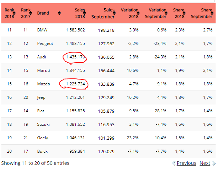Image resolution: width=218 pixels, height=169 pixels.
Task: Click the circled Audi sales 1.435.179
Action: pos(75,57)
